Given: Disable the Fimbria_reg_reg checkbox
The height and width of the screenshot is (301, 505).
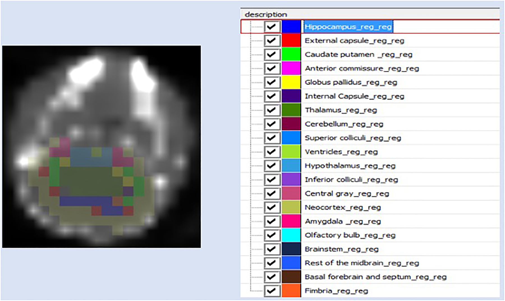Looking at the screenshot, I should pyautogui.click(x=272, y=291).
